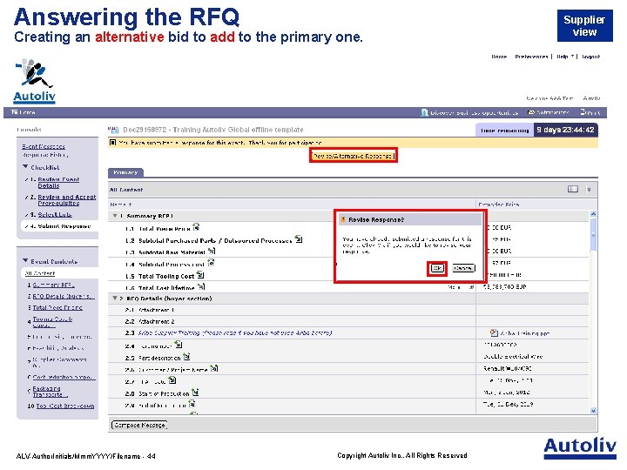This screenshot has height=470, width=627.
Task: Click the envelope icon in the navigation bar
Action: (531, 112)
